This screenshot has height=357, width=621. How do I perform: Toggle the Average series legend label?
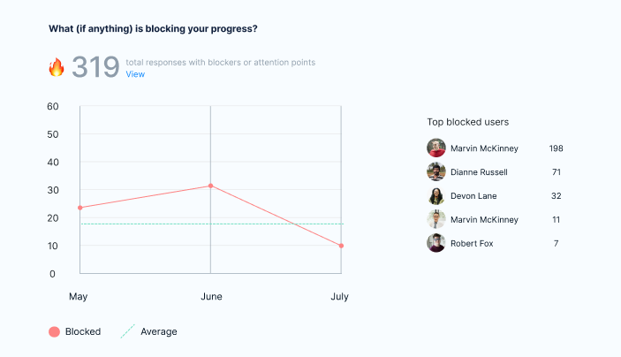tap(159, 331)
